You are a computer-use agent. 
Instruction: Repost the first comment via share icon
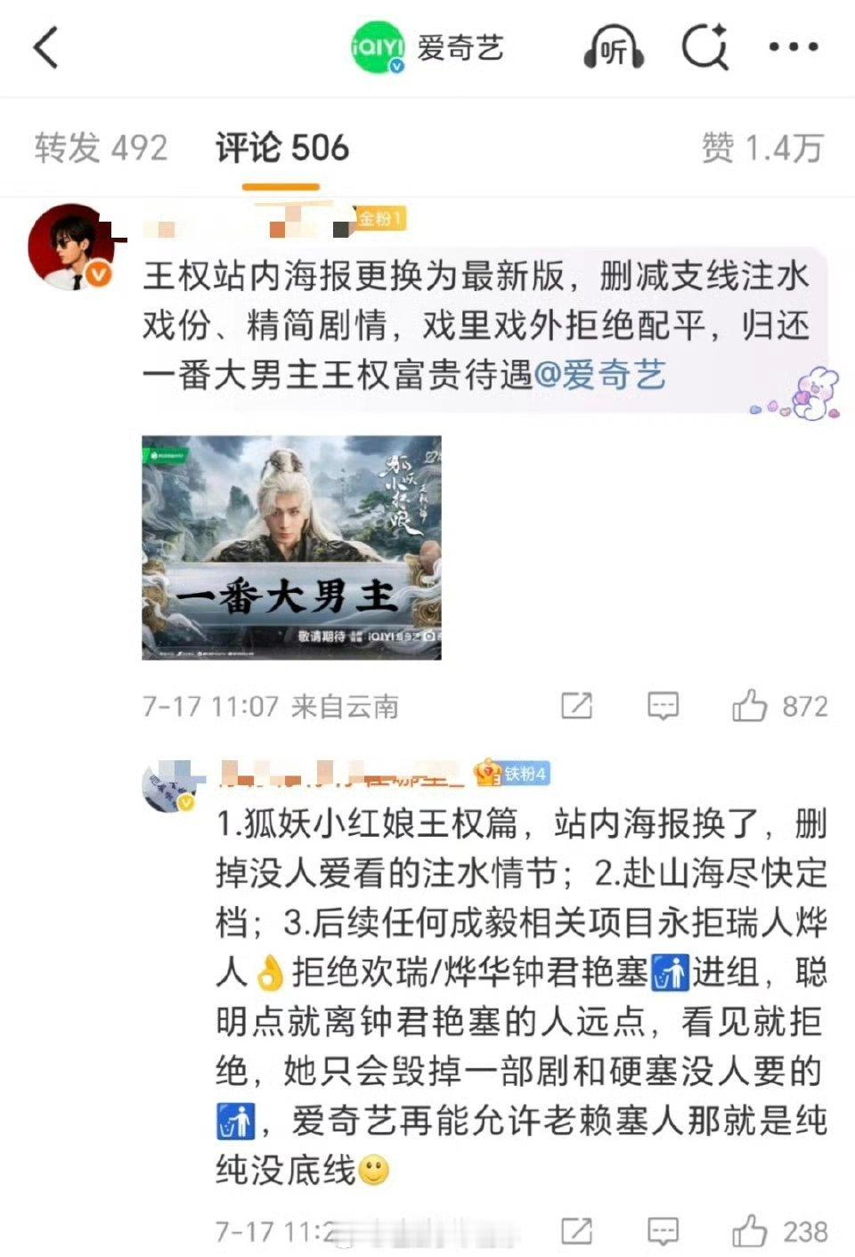tap(576, 706)
